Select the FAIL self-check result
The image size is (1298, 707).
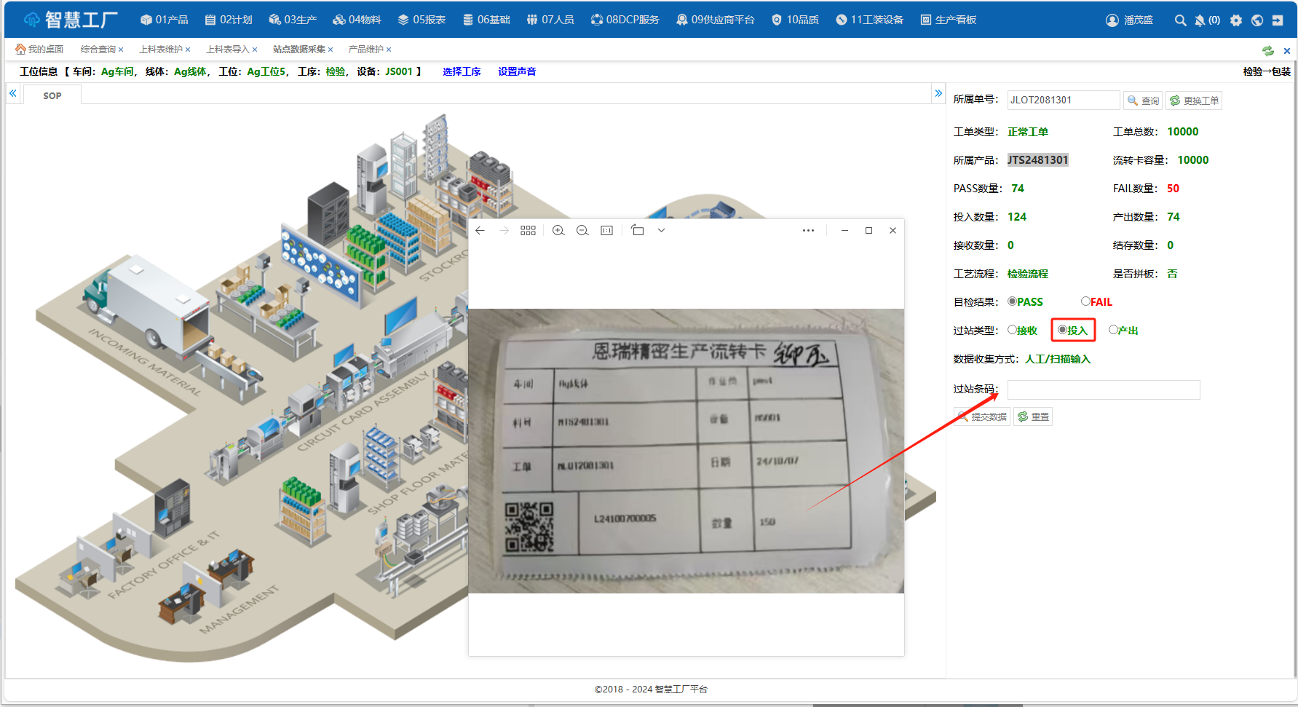(x=1085, y=301)
